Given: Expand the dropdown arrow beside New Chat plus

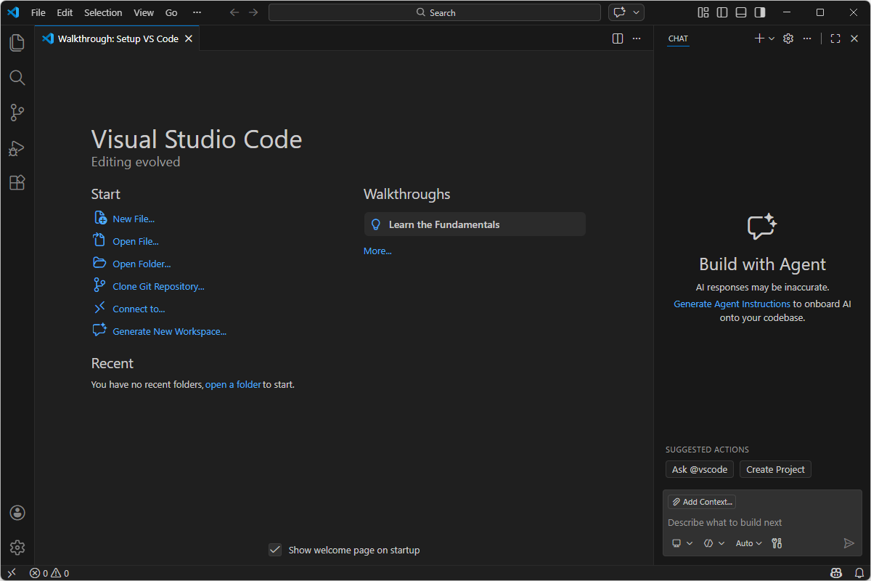Looking at the screenshot, I should point(772,38).
